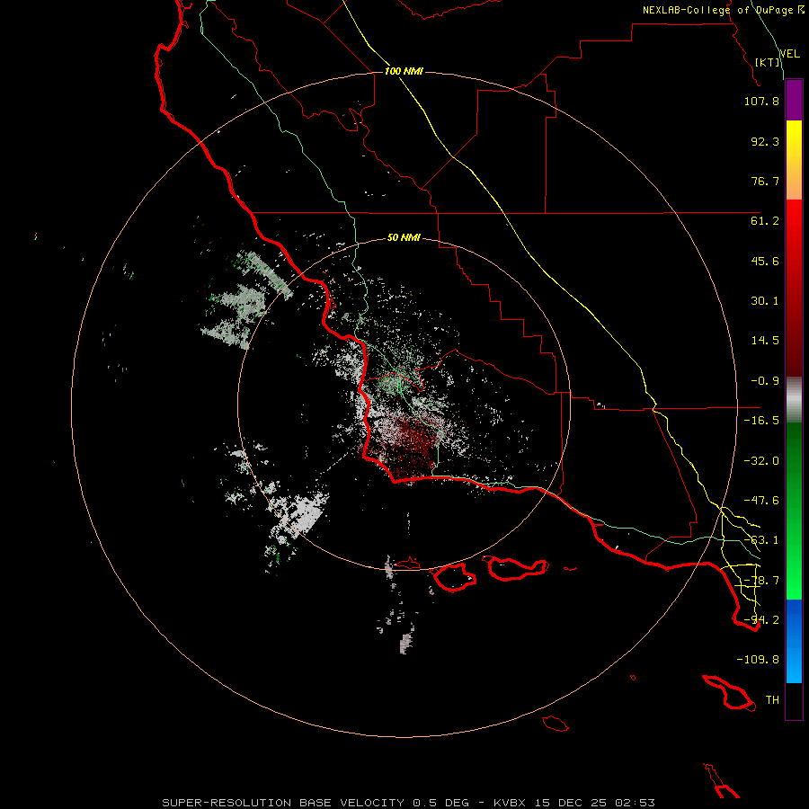The height and width of the screenshot is (809, 809).
Task: Select the 14.5 legend value
Action: pos(765,341)
